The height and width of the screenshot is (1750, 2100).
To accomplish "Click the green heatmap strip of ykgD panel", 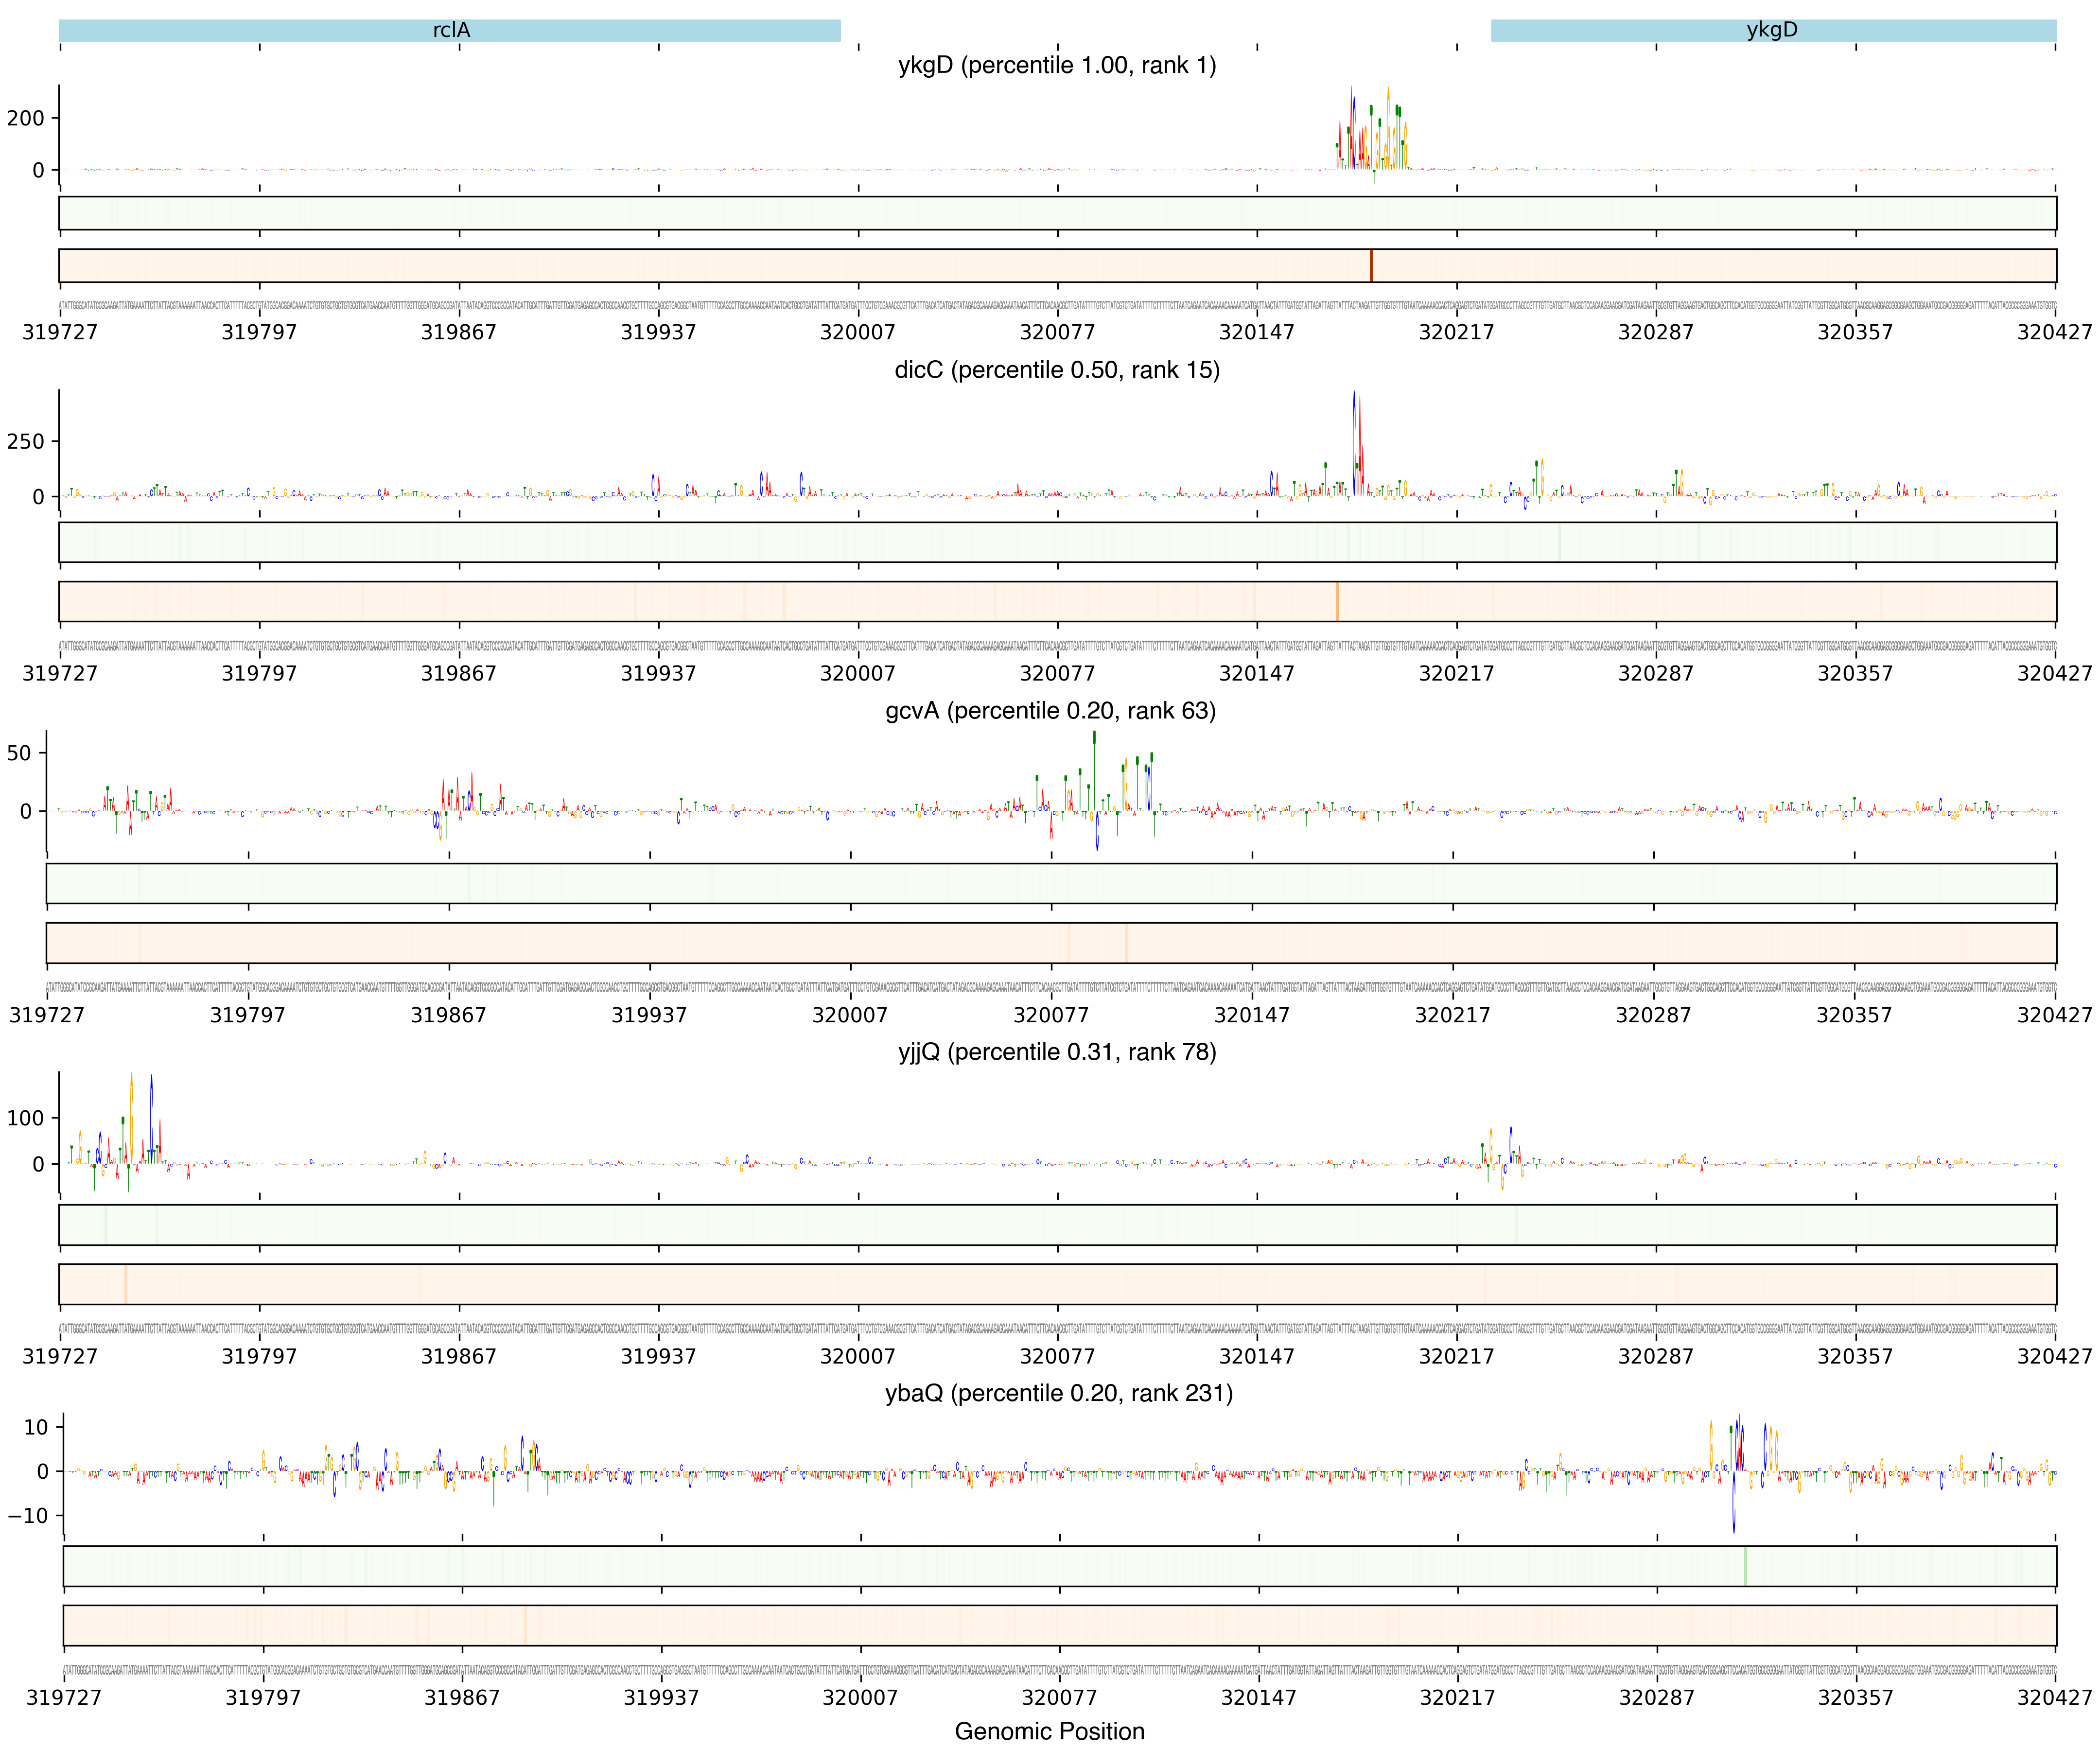I will pos(1057,213).
